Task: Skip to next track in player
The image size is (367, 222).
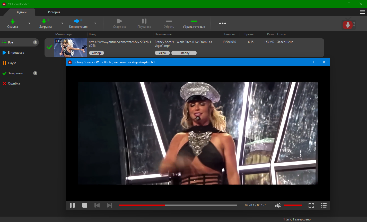Action: [x=109, y=205]
